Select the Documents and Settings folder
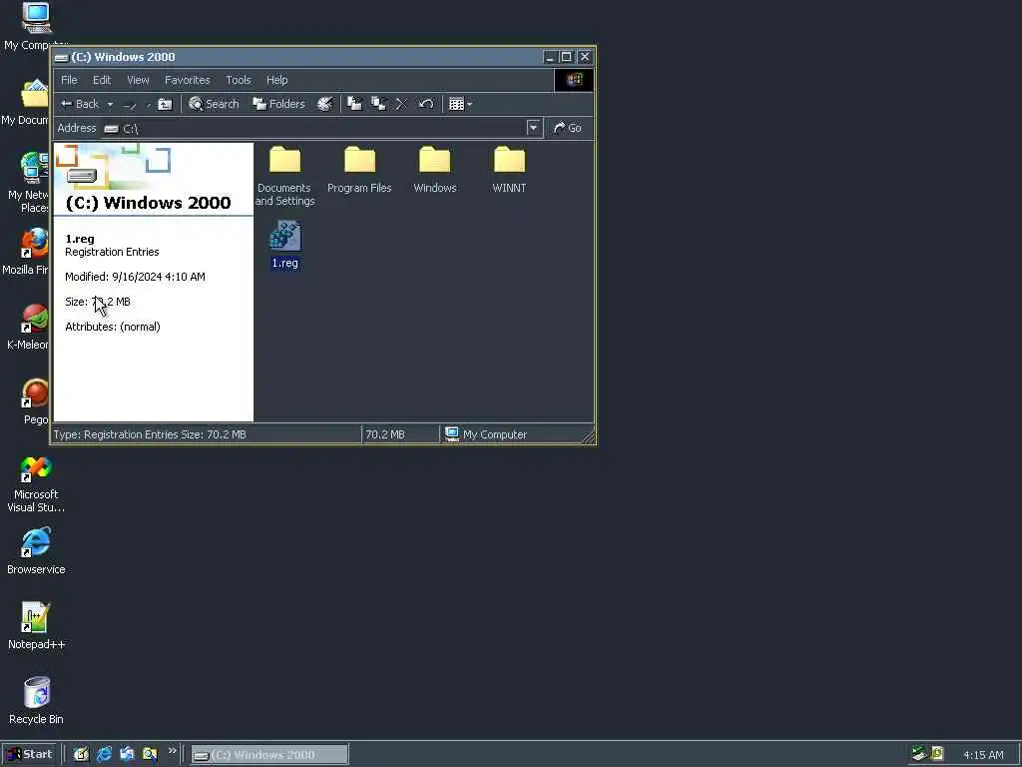Screen dimensions: 1022x767 (x=284, y=176)
